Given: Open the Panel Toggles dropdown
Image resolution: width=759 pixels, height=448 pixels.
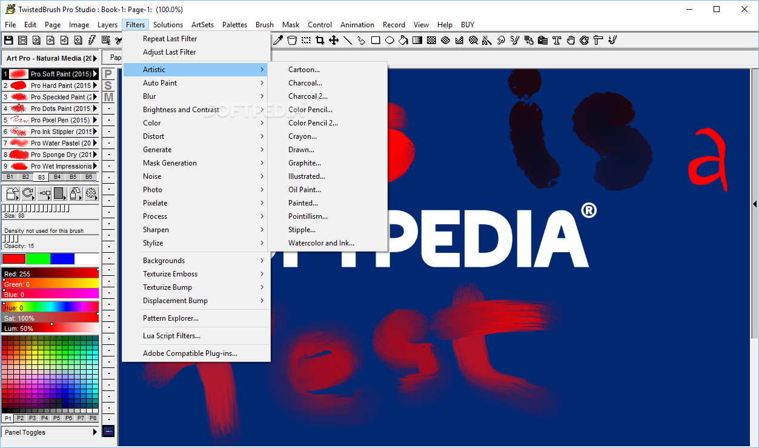Looking at the screenshot, I should (50, 432).
